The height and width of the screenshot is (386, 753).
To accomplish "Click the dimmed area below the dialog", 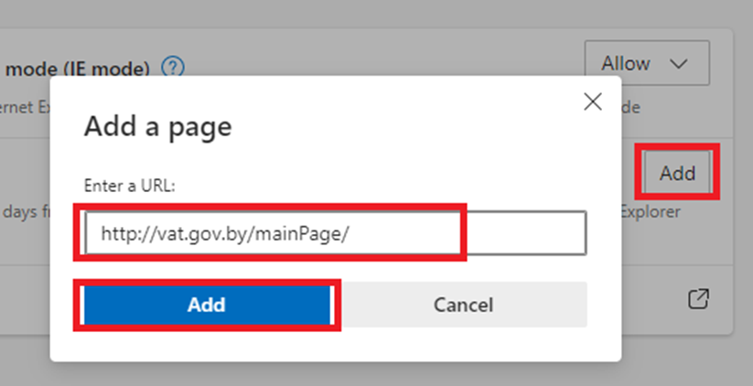I will tap(366, 373).
